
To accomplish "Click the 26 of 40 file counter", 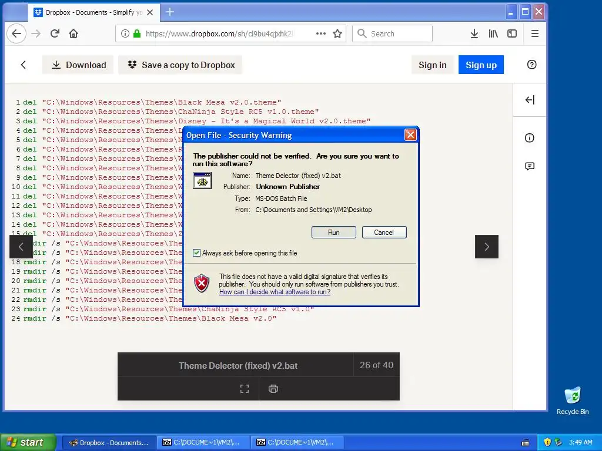I will point(376,365).
